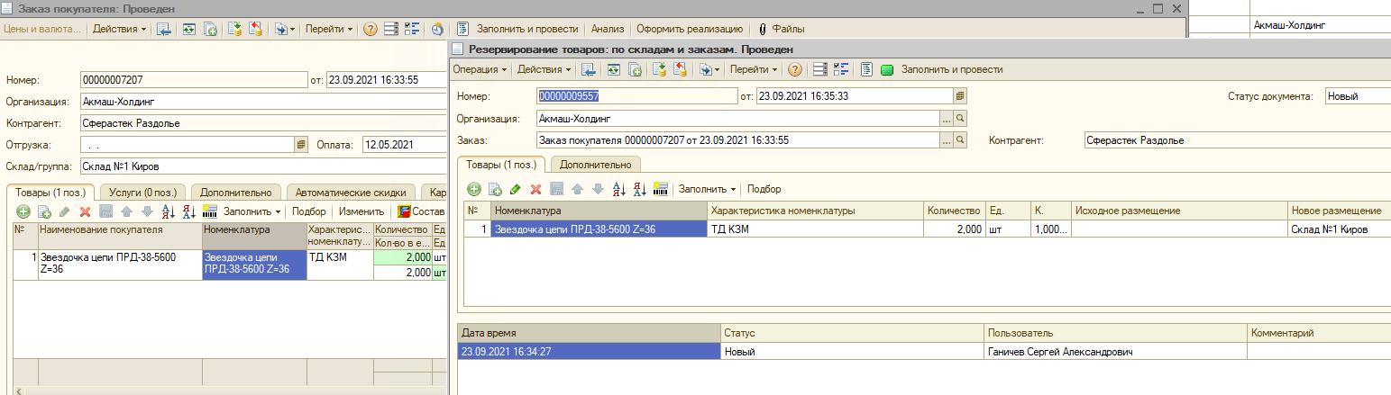Sort descending in Резервирование товаров table

pos(640,189)
